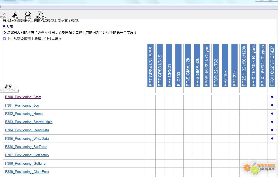Open the F383_Positioning_StartMultiple link
The width and height of the screenshot is (278, 177).
pyautogui.click(x=29, y=122)
